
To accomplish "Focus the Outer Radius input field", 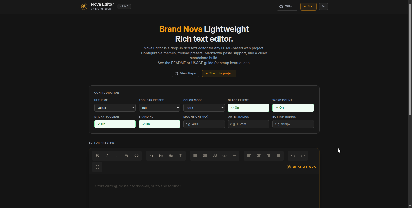I will coord(248,124).
